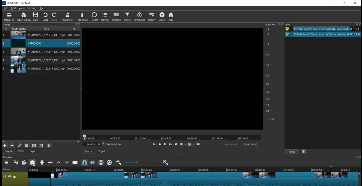Toggle the ripple target icon
Viewport: 362px width, 186px height.
[x=101, y=162]
